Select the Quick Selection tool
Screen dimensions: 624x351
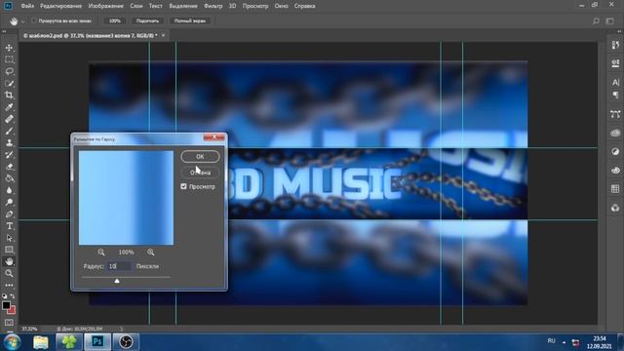click(9, 84)
